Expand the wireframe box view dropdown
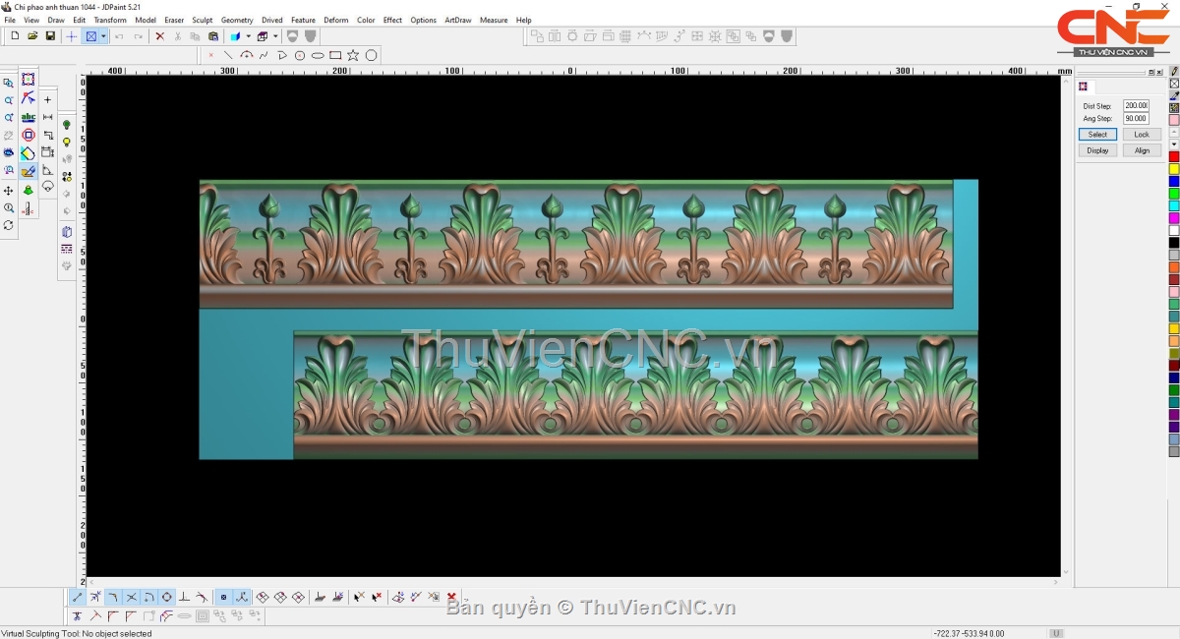The width and height of the screenshot is (1180, 639). tap(276, 36)
